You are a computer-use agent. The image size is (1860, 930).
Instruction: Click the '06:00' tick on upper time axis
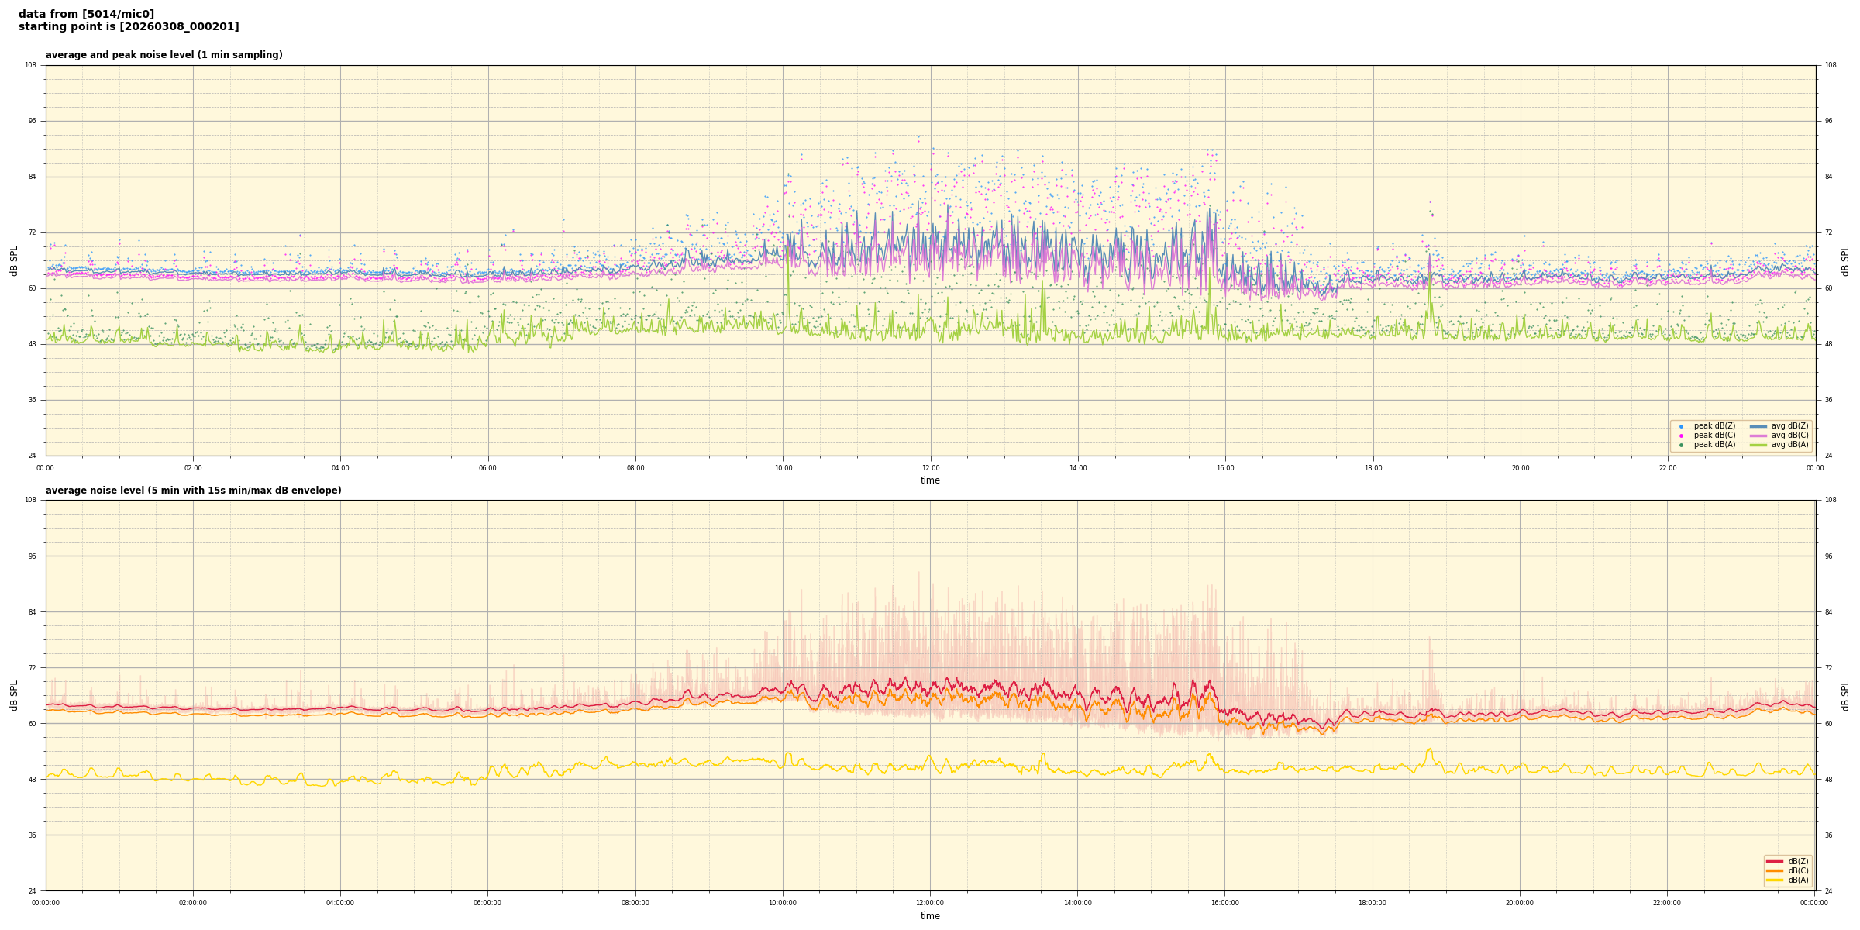pos(487,468)
